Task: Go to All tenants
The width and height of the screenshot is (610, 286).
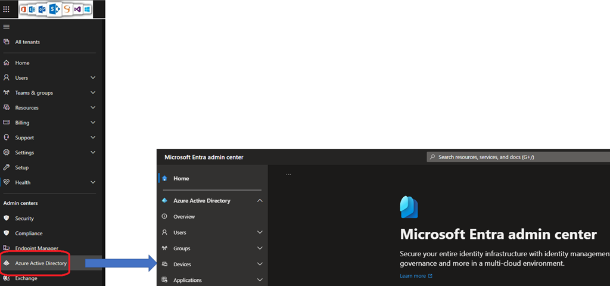Action: (x=27, y=42)
